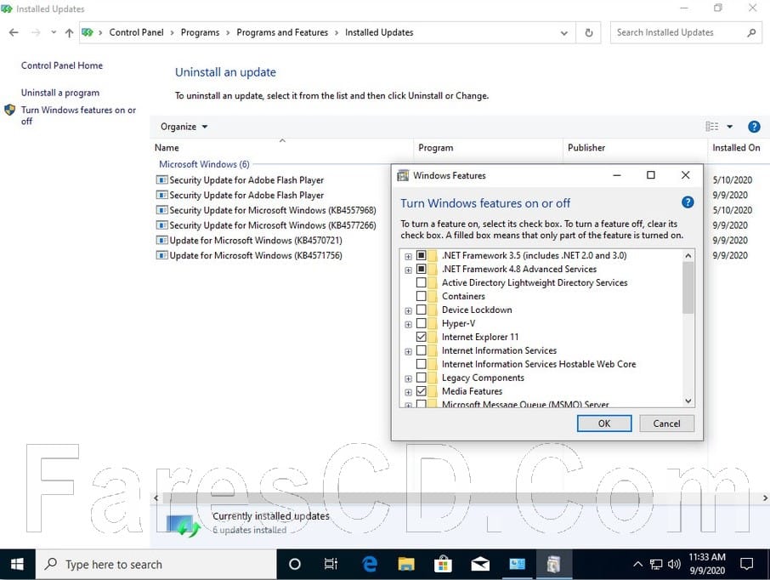Expand the Legacy Components node
The width and height of the screenshot is (770, 580).
tap(408, 378)
